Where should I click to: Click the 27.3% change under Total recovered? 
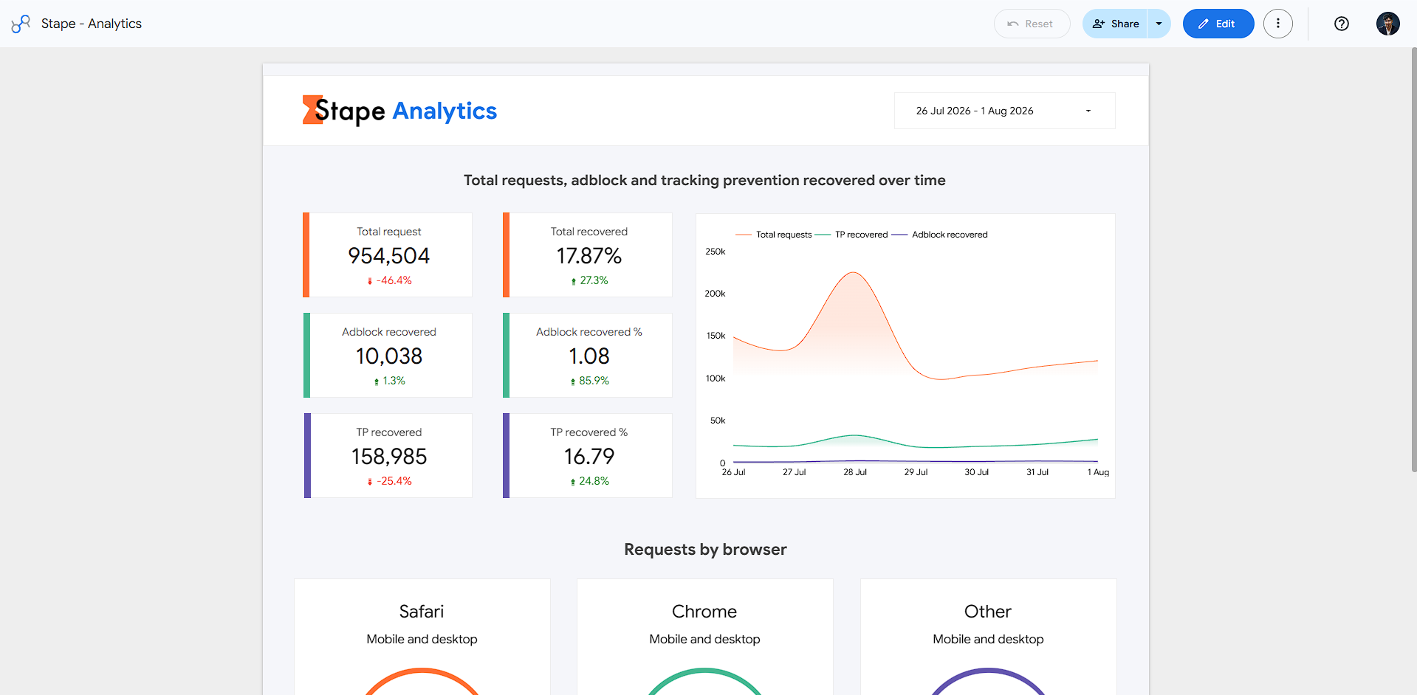point(589,280)
